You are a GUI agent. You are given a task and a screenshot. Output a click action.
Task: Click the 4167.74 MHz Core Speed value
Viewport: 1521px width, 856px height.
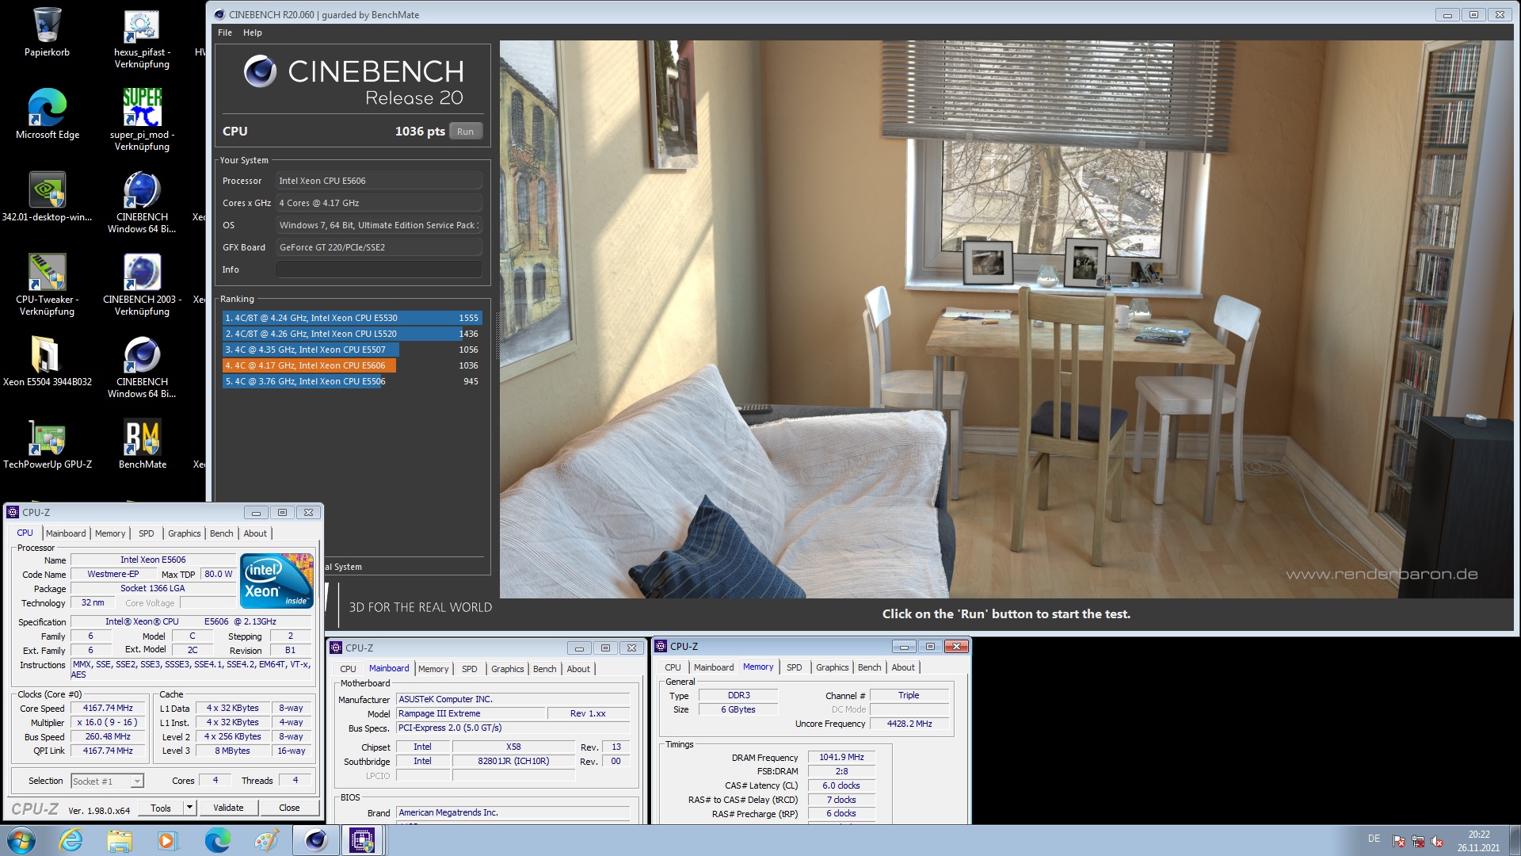[x=108, y=708]
